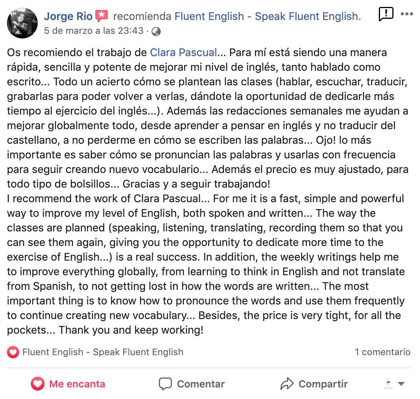Open the three-dots post options menu

point(407,14)
